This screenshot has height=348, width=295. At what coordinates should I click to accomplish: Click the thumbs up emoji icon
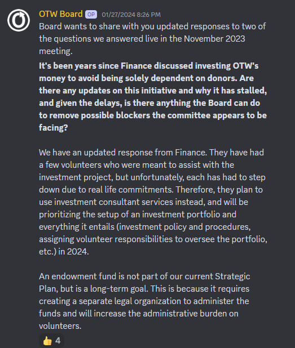pyautogui.click(x=47, y=341)
